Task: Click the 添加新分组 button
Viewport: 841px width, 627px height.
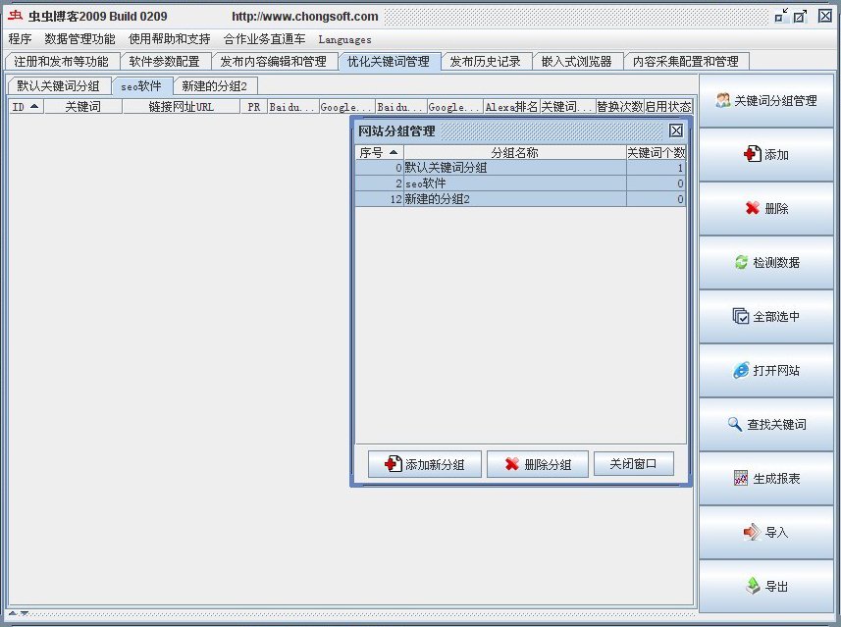Action: (x=424, y=463)
